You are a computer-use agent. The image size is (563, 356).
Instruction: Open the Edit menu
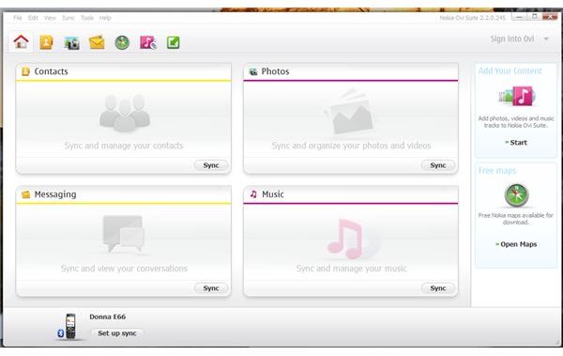33,18
